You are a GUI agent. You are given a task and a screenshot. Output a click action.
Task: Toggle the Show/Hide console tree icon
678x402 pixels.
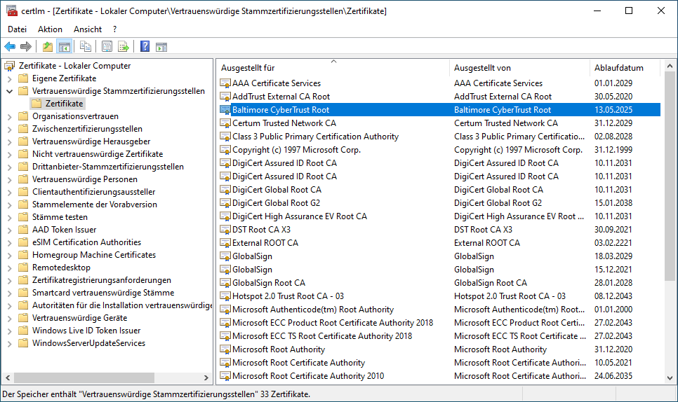click(65, 47)
